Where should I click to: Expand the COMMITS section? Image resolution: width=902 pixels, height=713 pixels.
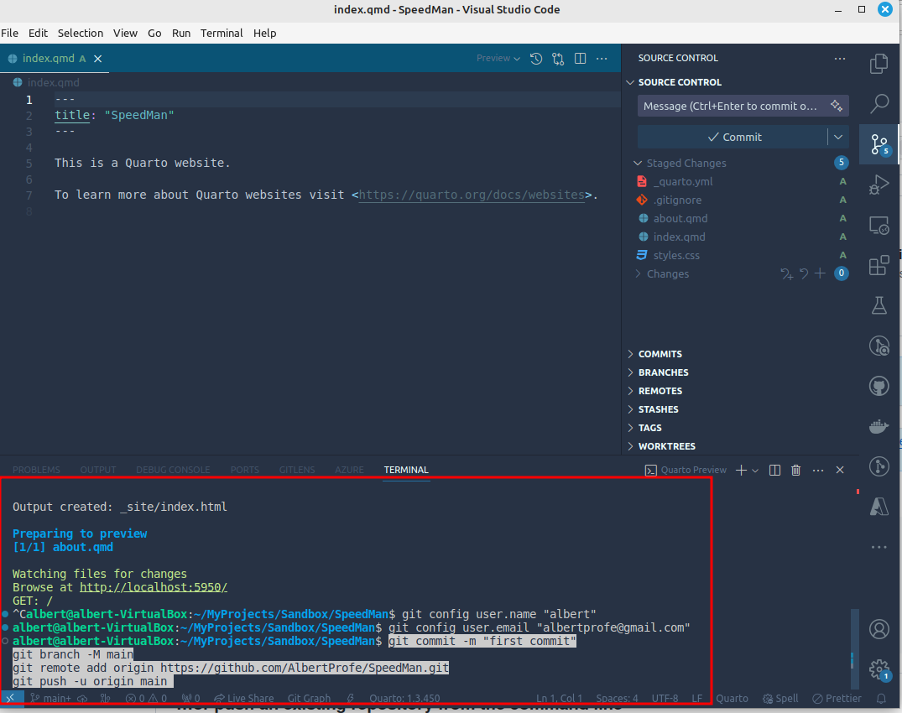(x=660, y=354)
